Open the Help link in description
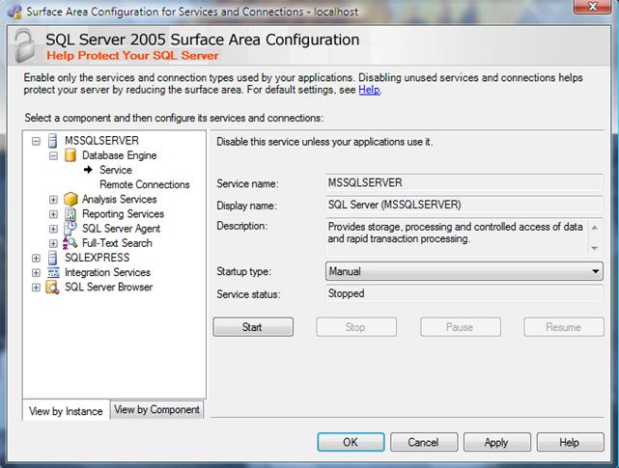619x468 pixels. (x=369, y=90)
